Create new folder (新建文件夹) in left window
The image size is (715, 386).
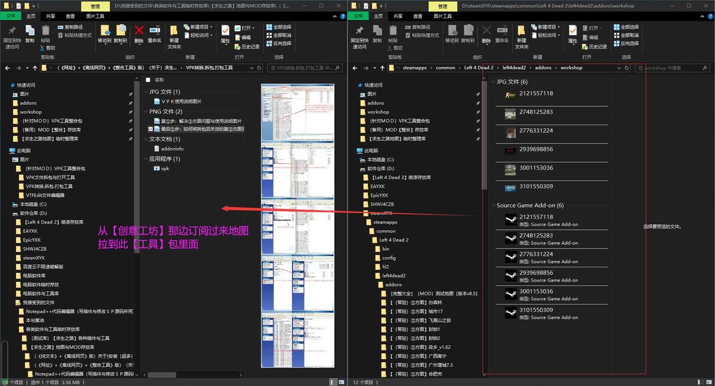174,37
